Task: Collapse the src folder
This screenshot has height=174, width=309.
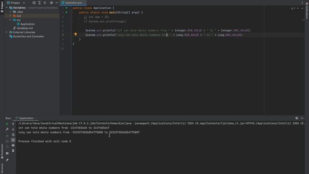Action: tap(10, 20)
